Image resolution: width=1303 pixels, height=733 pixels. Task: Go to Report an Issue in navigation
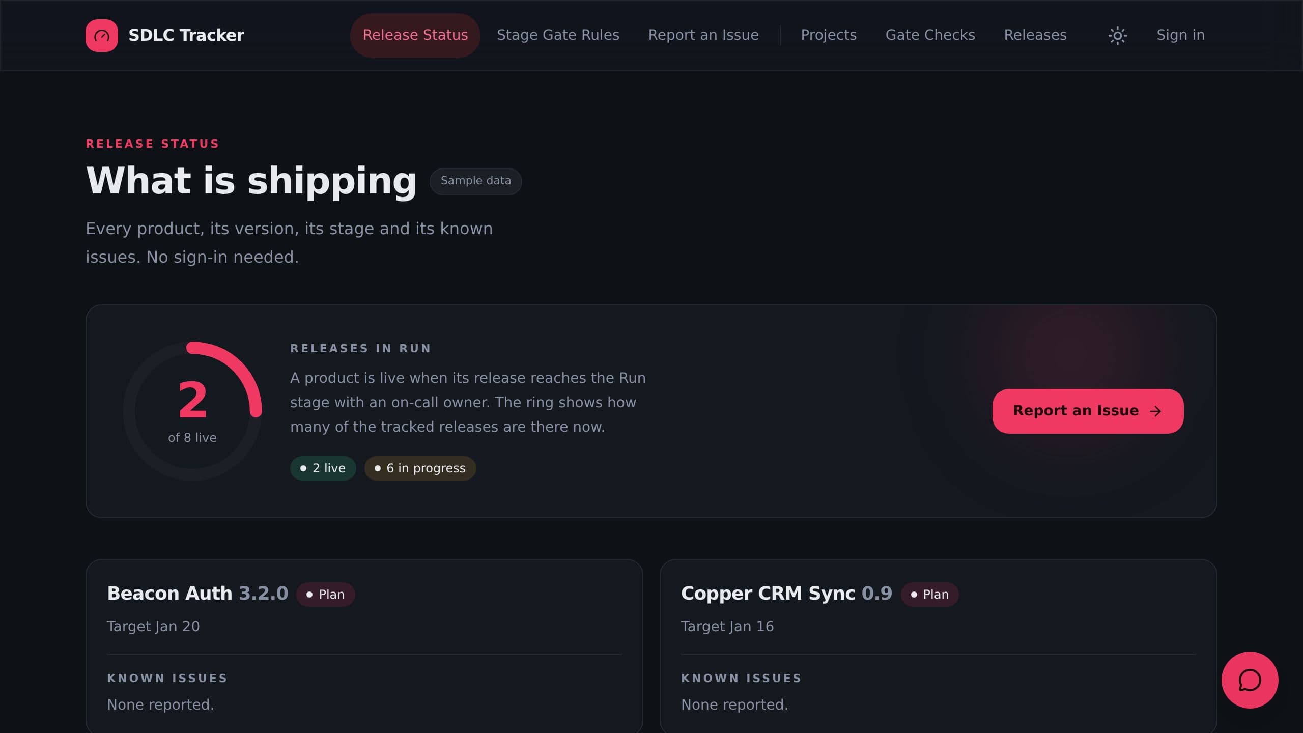point(703,35)
